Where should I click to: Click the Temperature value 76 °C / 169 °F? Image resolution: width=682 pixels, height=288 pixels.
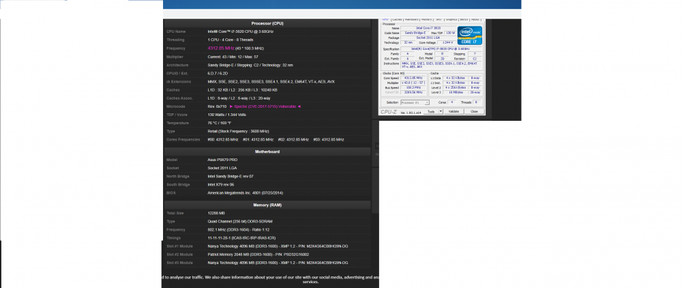coord(220,123)
